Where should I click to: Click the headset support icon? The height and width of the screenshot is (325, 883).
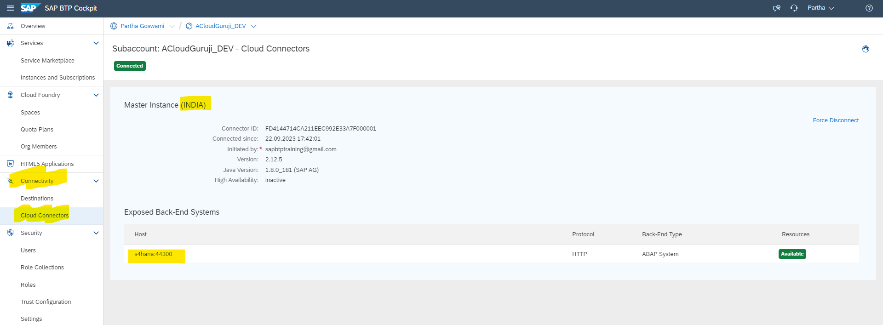[x=794, y=8]
